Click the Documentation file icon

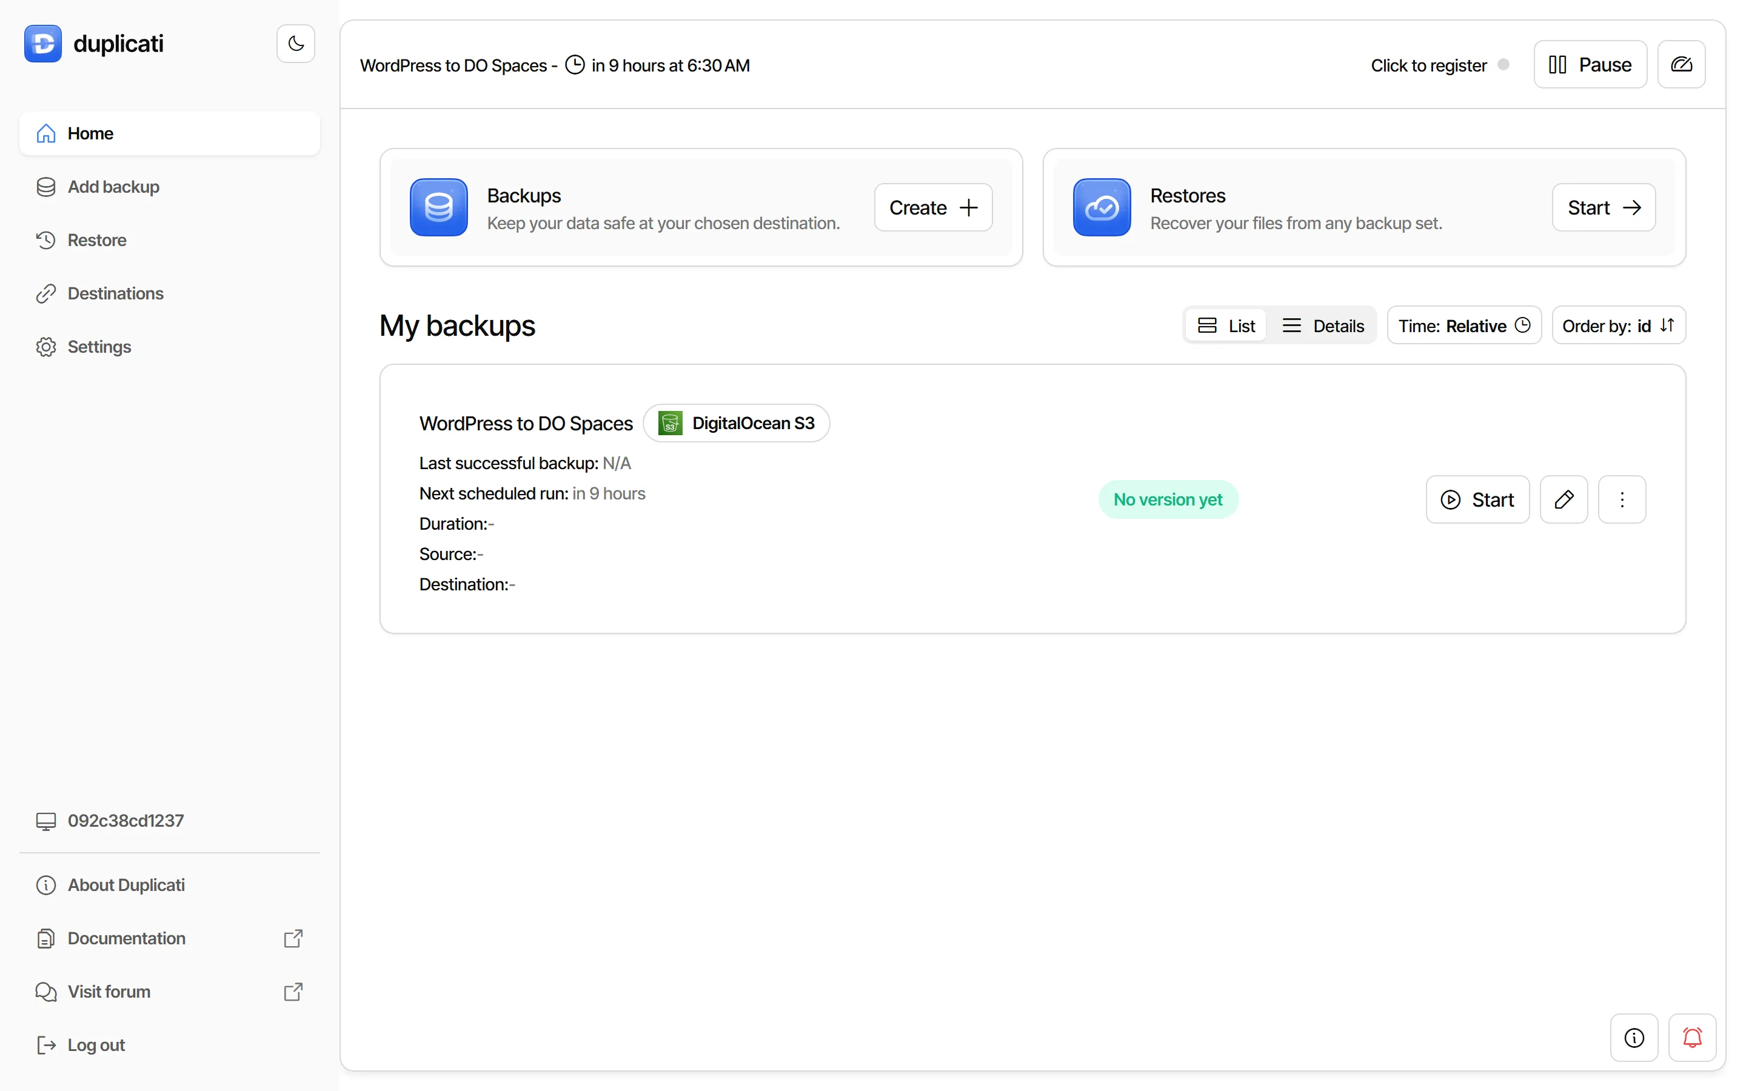[45, 938]
